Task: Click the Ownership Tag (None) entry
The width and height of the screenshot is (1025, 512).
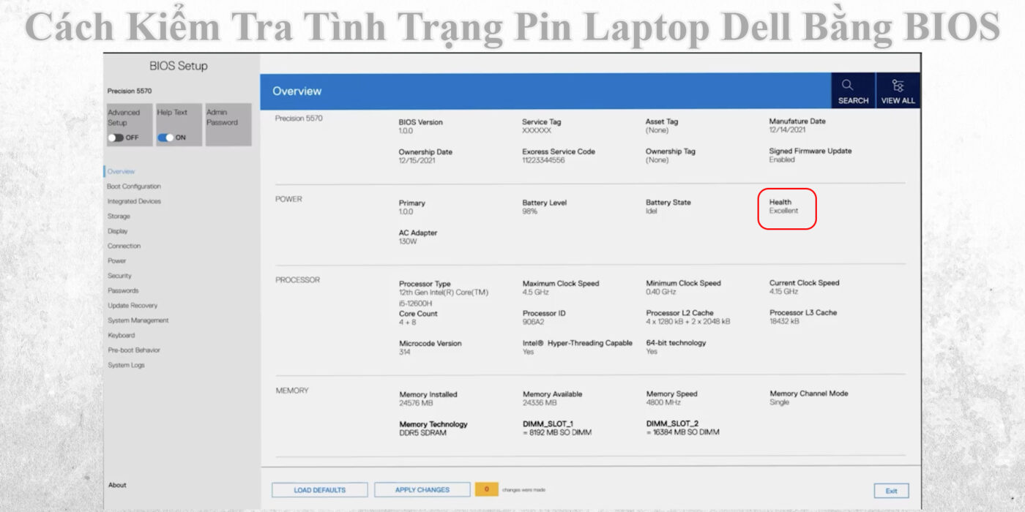Action: (671, 155)
